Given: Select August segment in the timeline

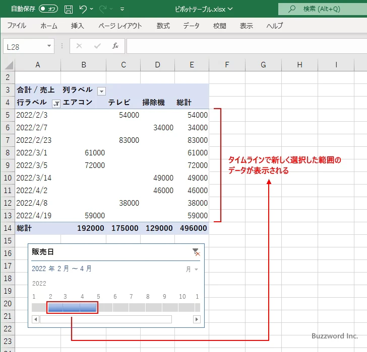Looking at the screenshot, I should click(x=154, y=307).
